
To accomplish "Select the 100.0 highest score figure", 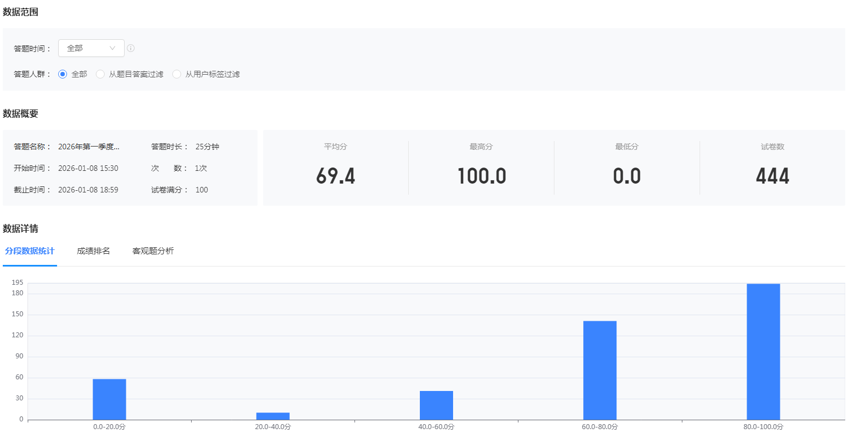I will point(481,176).
